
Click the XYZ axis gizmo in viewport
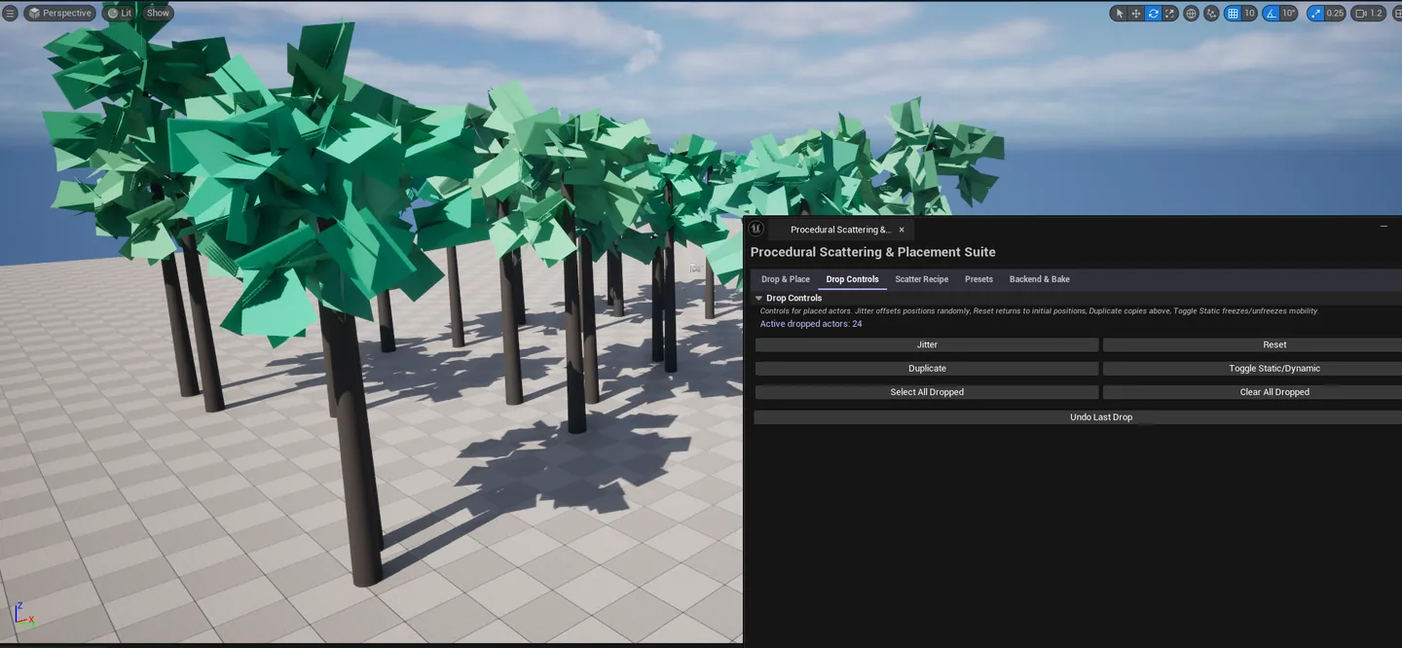pyautogui.click(x=22, y=614)
